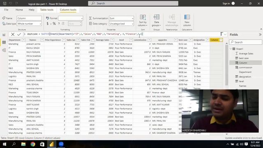The height and width of the screenshot is (148, 263).
Task: Collapse the Sheet1 table tree
Action: coord(231,49)
